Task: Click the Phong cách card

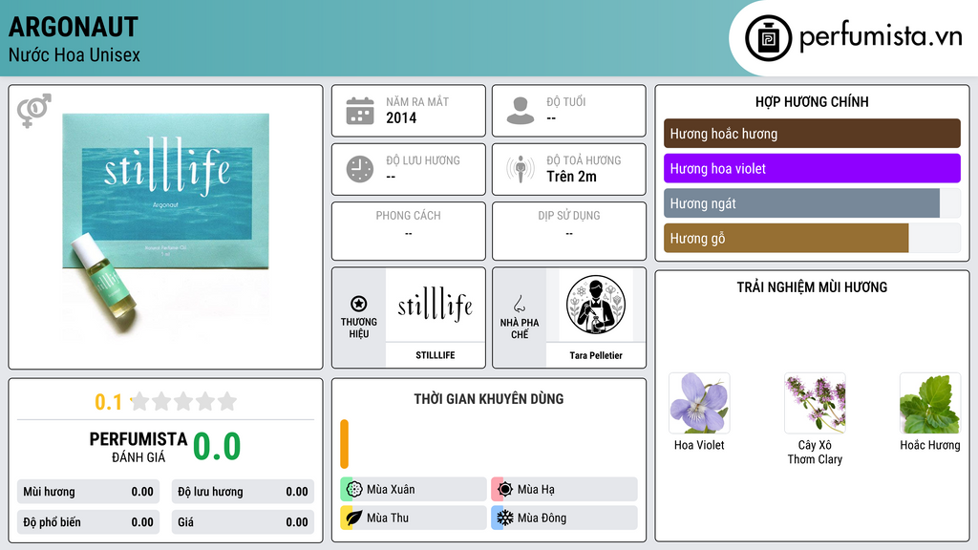Action: click(409, 231)
